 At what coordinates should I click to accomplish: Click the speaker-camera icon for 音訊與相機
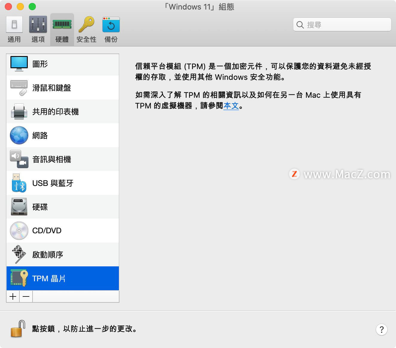pyautogui.click(x=19, y=159)
